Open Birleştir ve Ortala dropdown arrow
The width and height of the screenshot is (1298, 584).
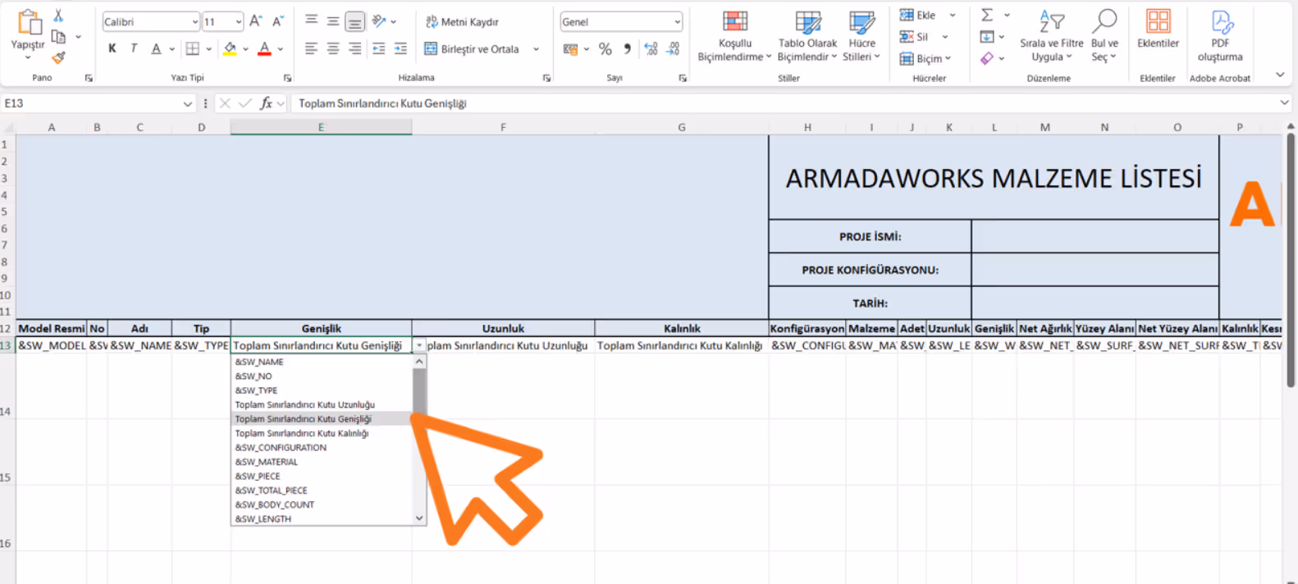click(x=537, y=49)
